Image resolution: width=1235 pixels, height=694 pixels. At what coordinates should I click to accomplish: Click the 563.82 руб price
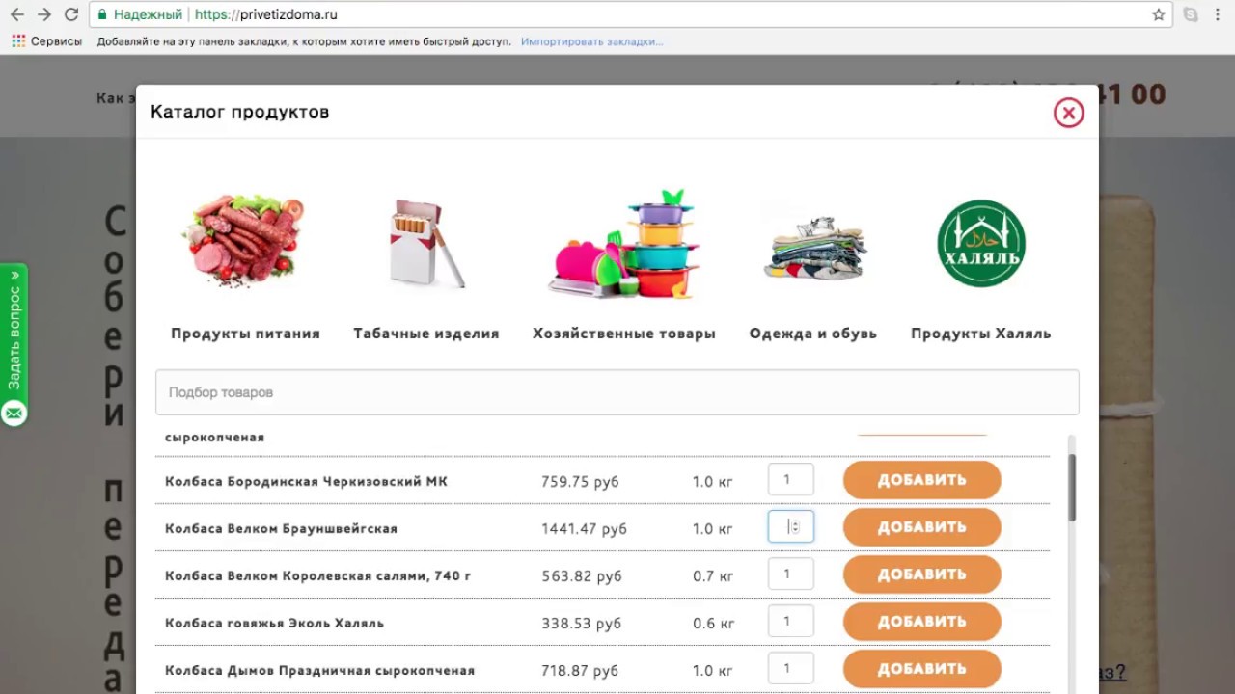click(582, 575)
